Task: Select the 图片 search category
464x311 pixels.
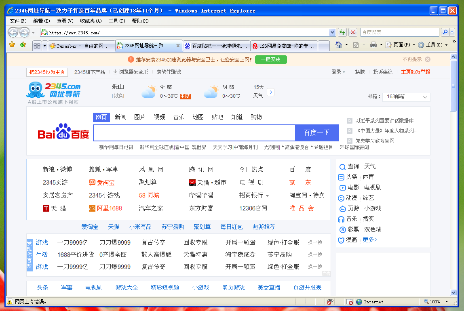Action: pos(140,117)
